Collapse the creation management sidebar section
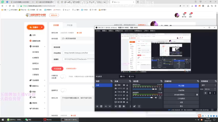Image resolution: width=218 pixels, height=122 pixels. click(45, 46)
